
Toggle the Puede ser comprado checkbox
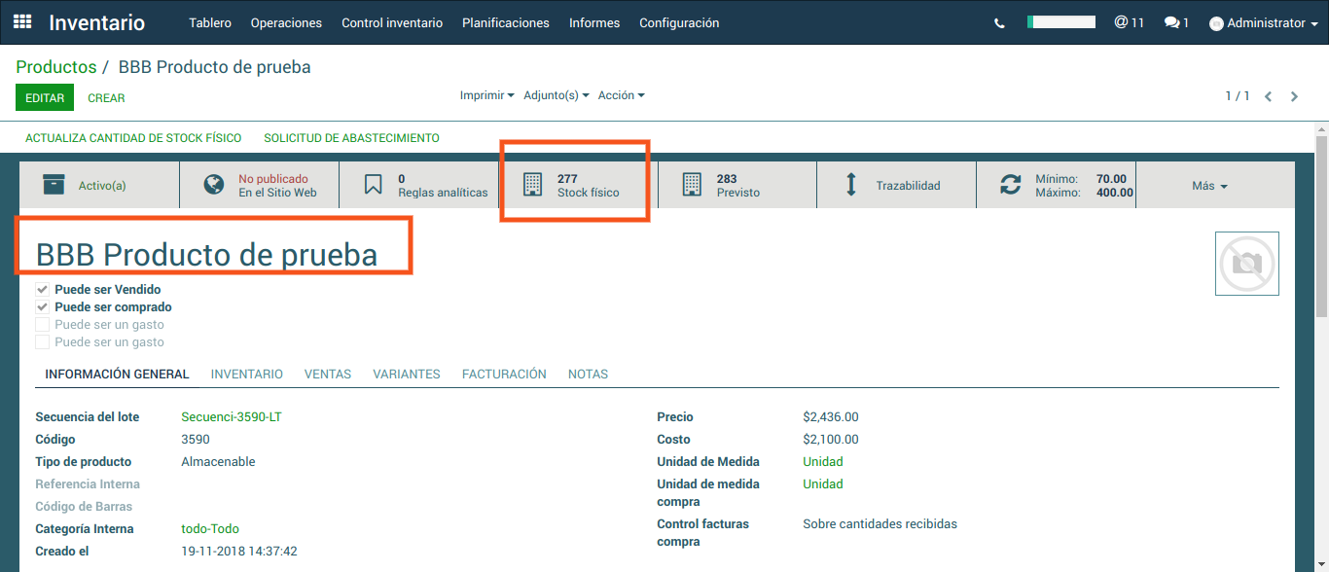pyautogui.click(x=42, y=307)
